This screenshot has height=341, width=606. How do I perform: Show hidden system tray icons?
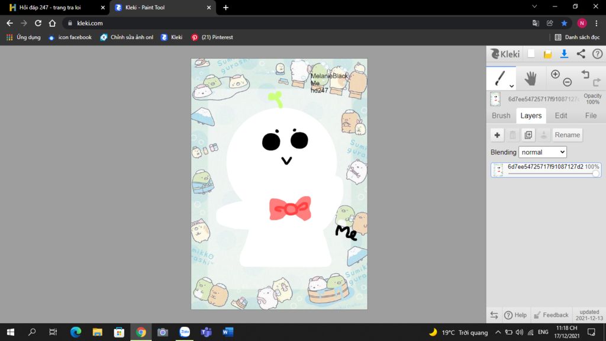[498, 332]
